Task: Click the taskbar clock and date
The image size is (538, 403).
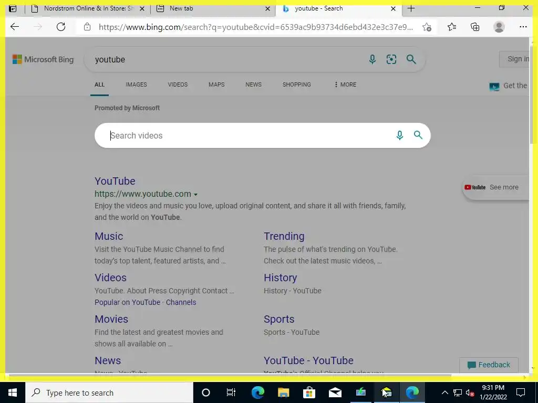Action: pos(493,393)
